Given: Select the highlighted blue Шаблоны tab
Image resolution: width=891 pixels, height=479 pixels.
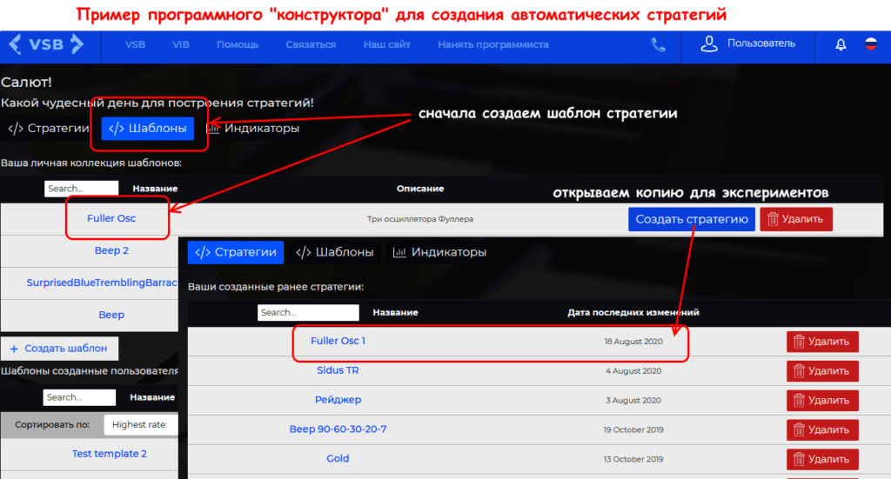Looking at the screenshot, I should point(148,129).
